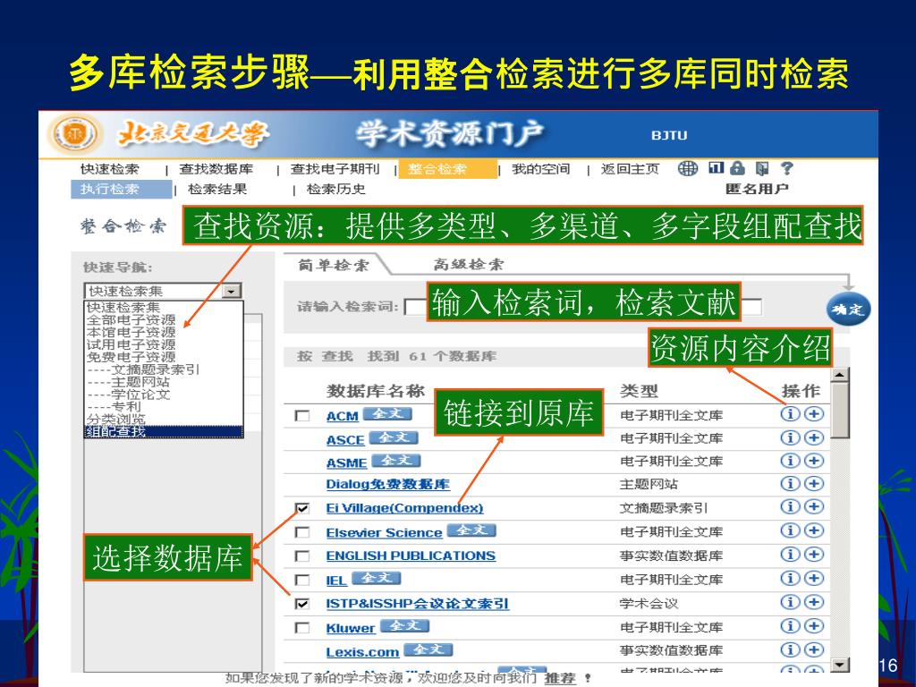
Task: Click the exit door icon in toolbar
Action: point(762,168)
